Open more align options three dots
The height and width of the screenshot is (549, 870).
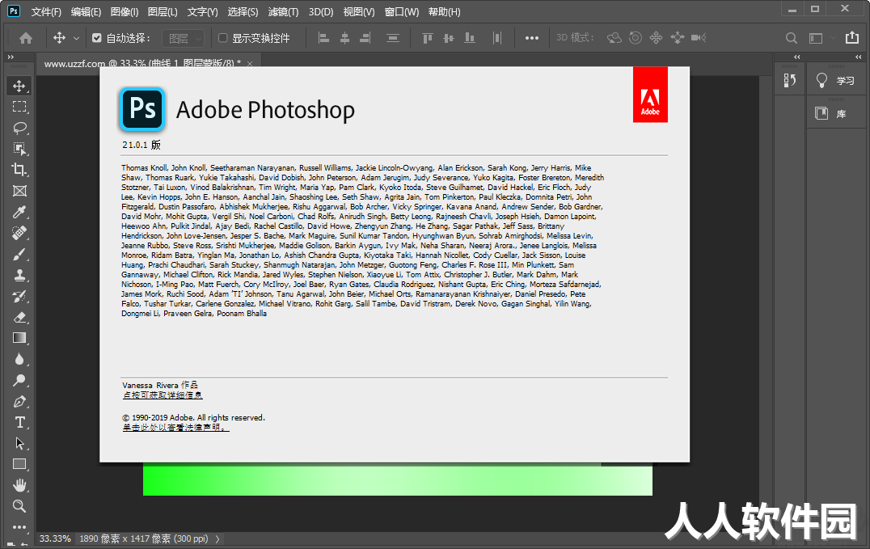coord(531,38)
